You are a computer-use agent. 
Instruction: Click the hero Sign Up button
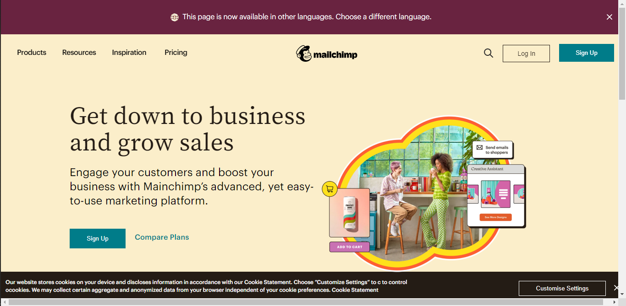coord(98,238)
